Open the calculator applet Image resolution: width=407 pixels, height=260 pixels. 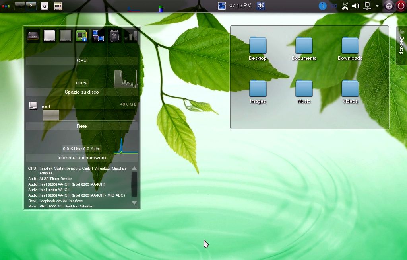coord(58,6)
